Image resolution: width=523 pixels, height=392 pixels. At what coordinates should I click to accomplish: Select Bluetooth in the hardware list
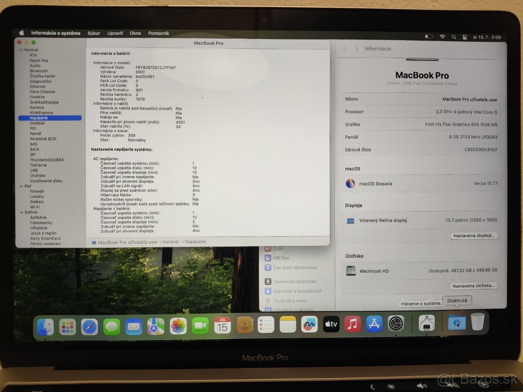[39, 71]
